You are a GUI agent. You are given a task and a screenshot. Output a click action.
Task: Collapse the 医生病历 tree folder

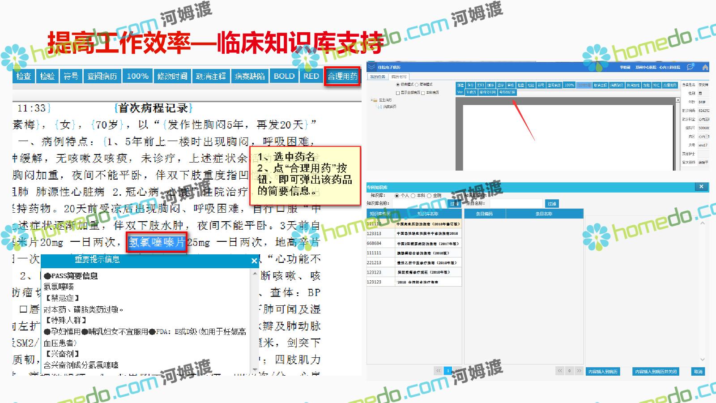pyautogui.click(x=372, y=100)
